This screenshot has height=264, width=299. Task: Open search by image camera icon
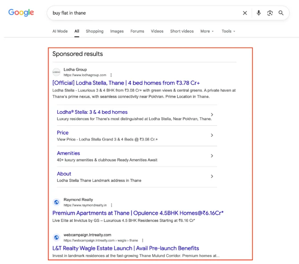270,13
